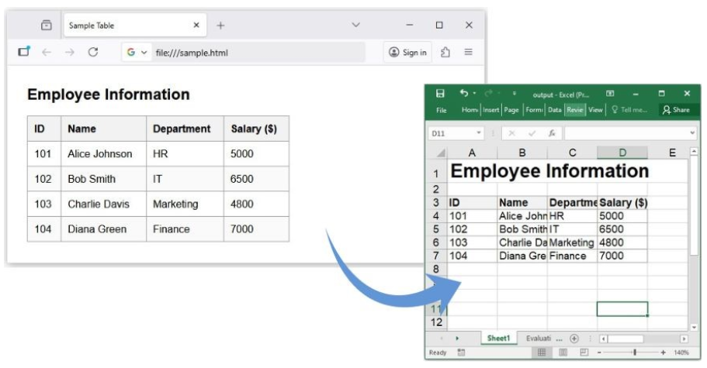
Task: Click the browser Back arrow
Action: click(x=47, y=52)
